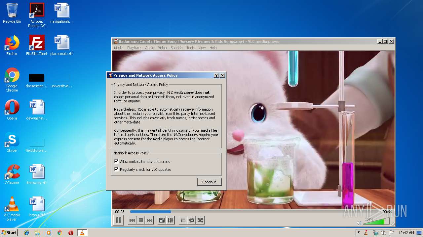Open the Playback menu
The width and height of the screenshot is (423, 237).
[134, 48]
